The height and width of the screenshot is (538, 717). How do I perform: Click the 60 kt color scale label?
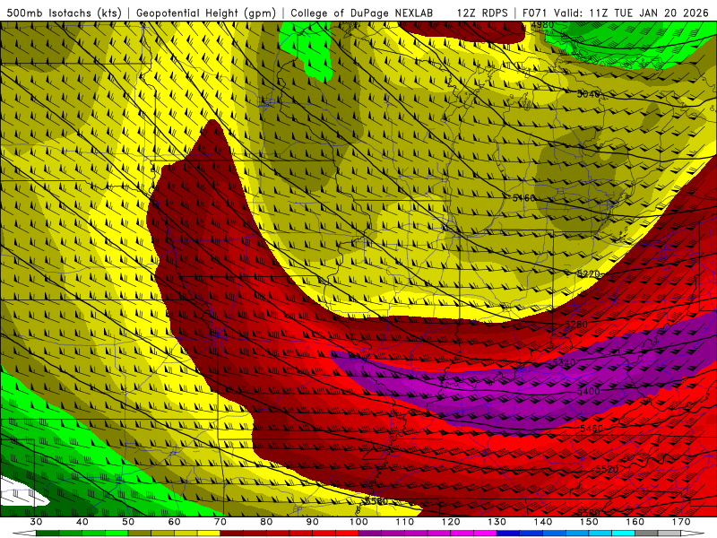tap(174, 522)
